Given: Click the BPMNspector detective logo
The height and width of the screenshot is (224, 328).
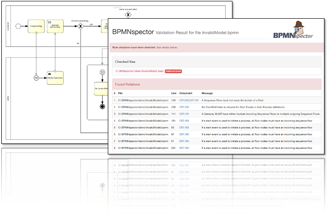Looking at the screenshot, I should tap(293, 30).
